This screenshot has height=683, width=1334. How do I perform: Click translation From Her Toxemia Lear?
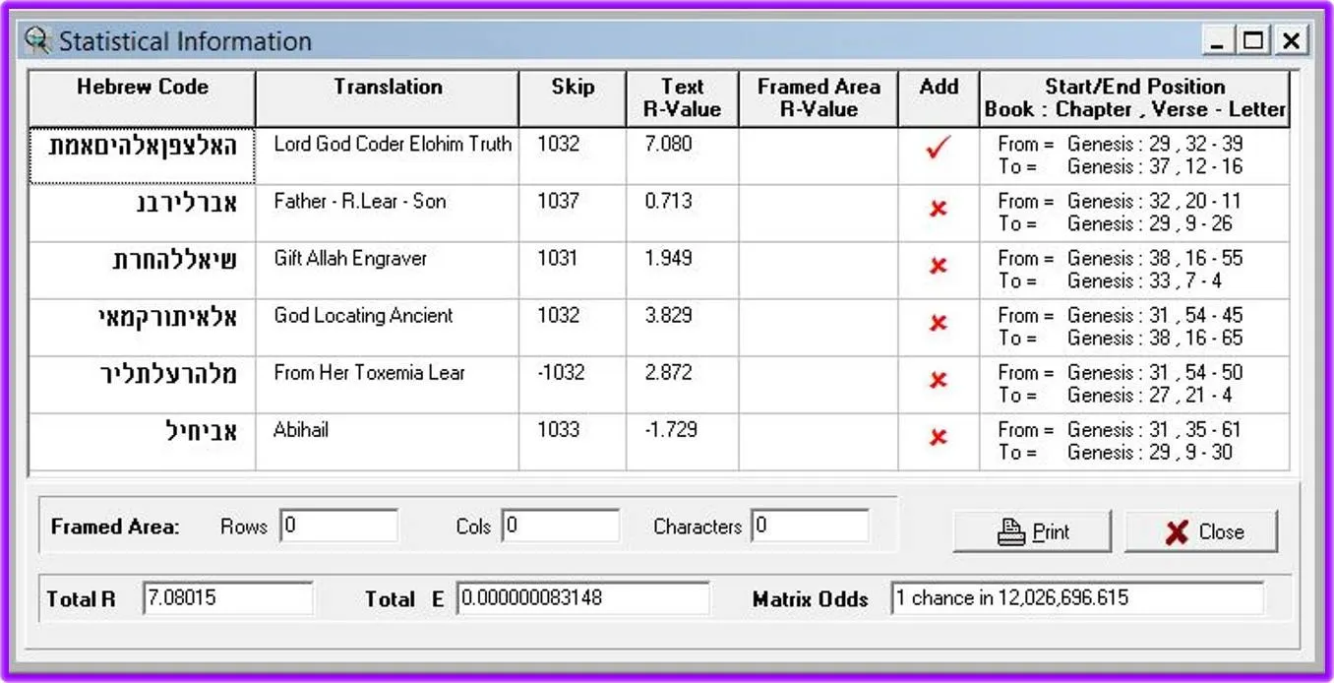[x=369, y=372]
